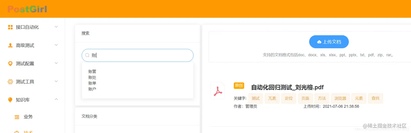Click the 测试配置 location pin icon

pyautogui.click(x=10, y=64)
